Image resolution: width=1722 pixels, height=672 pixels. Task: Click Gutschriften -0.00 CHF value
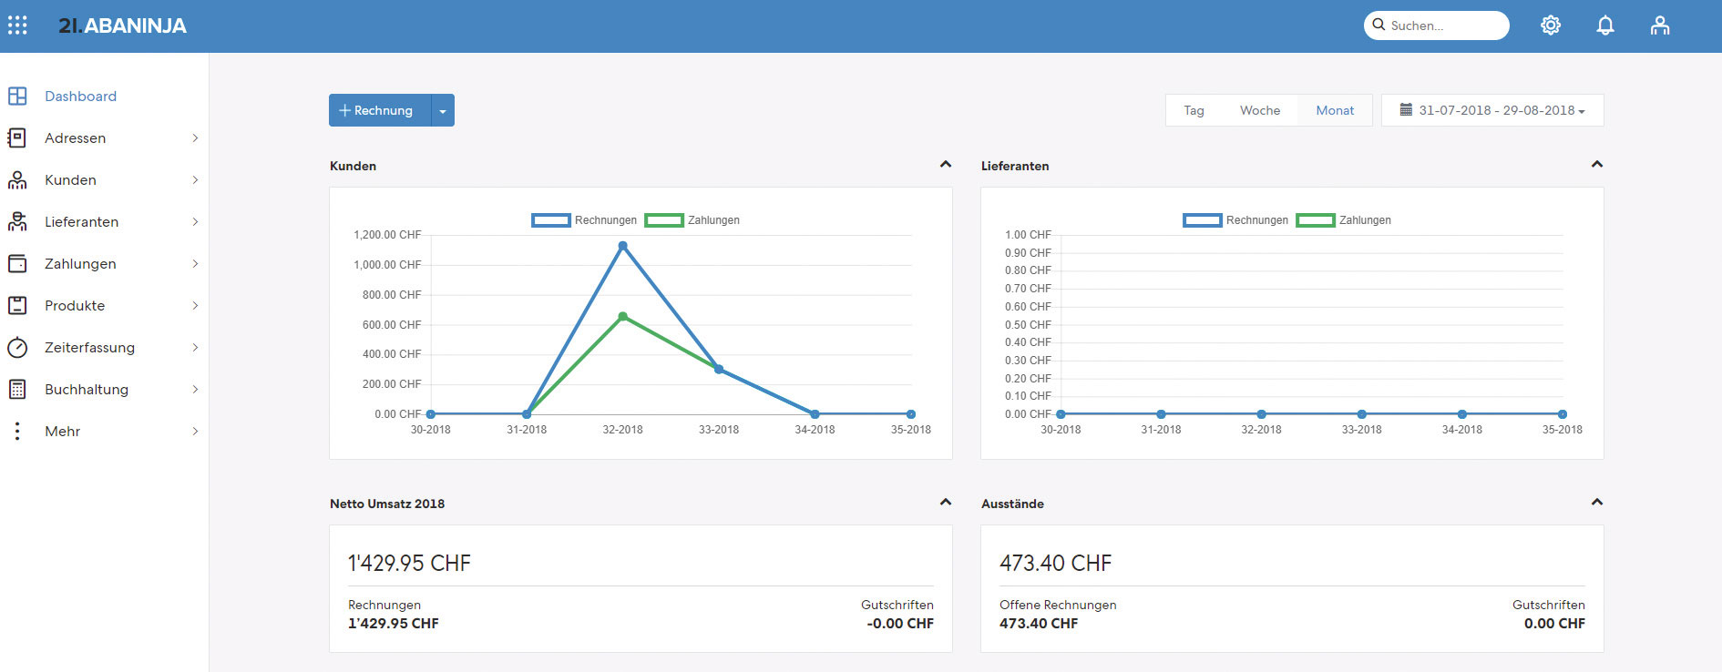[x=900, y=624]
